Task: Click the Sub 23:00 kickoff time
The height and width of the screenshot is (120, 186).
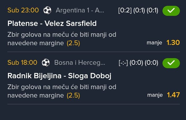Action: 23,10
